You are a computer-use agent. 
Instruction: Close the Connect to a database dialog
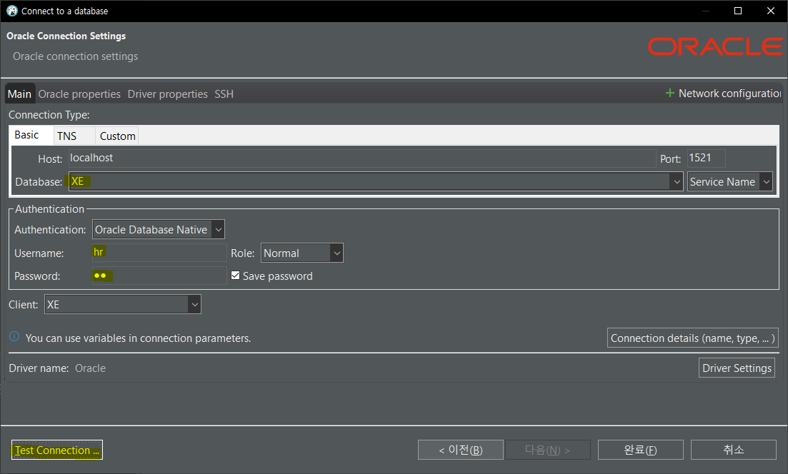tap(770, 11)
